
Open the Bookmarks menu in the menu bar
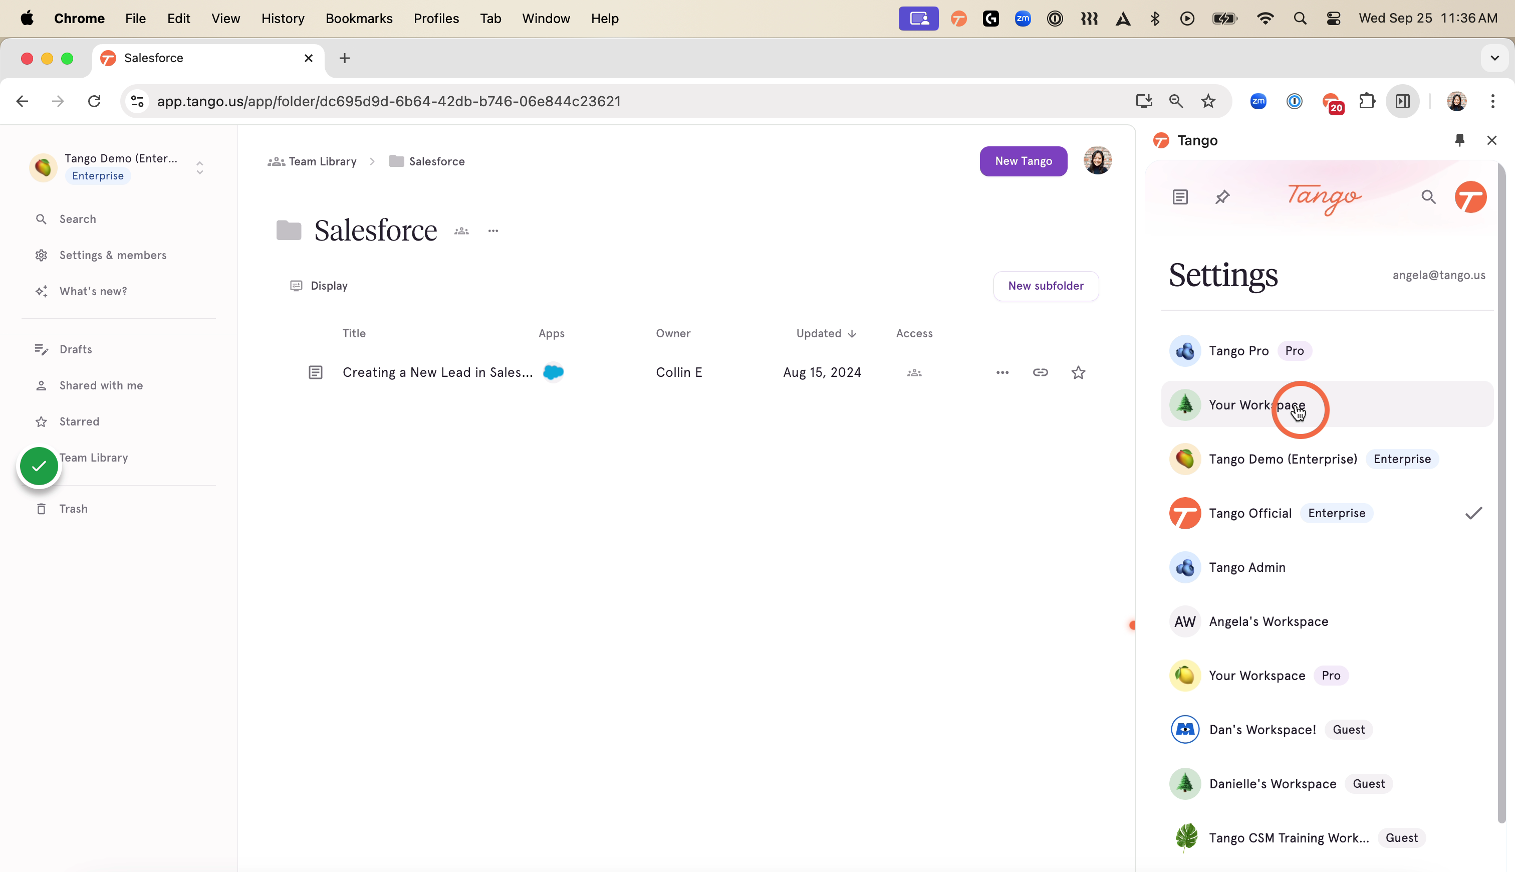359,19
